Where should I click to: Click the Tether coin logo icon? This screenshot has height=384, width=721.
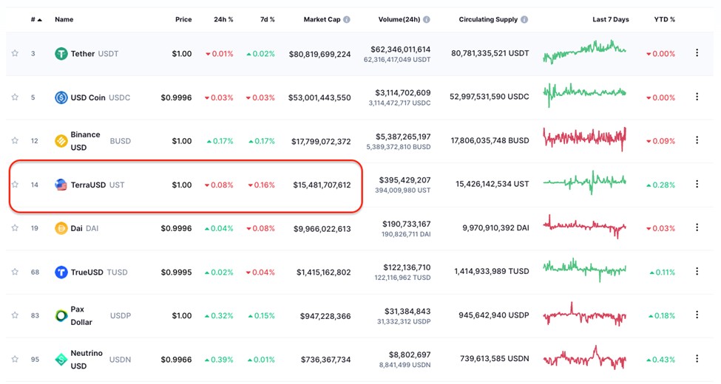(x=61, y=54)
